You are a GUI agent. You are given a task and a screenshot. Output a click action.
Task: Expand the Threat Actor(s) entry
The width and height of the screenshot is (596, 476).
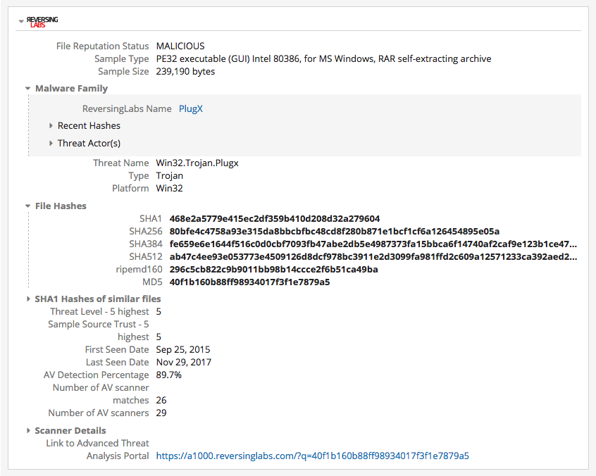coord(51,144)
